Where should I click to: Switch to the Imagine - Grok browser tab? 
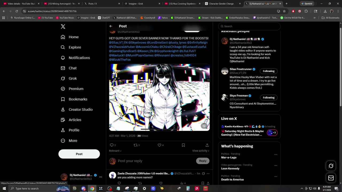[x=142, y=4]
